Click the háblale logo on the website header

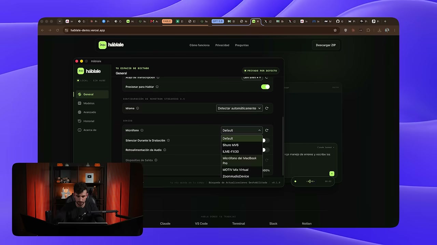(x=111, y=45)
